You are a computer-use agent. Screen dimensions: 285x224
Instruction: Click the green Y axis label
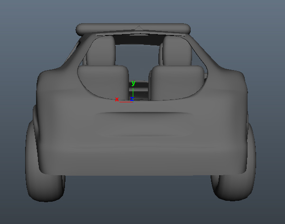133,83
